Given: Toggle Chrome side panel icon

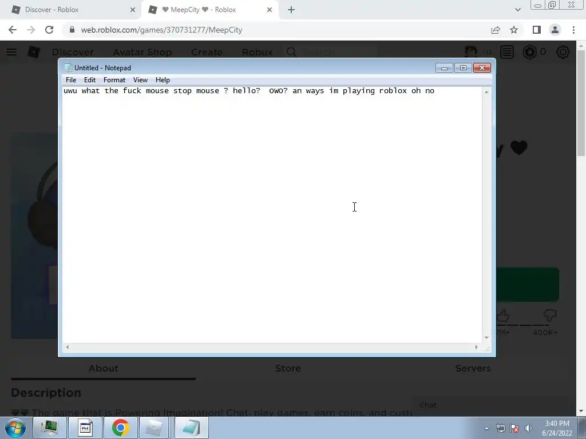Looking at the screenshot, I should point(537,30).
